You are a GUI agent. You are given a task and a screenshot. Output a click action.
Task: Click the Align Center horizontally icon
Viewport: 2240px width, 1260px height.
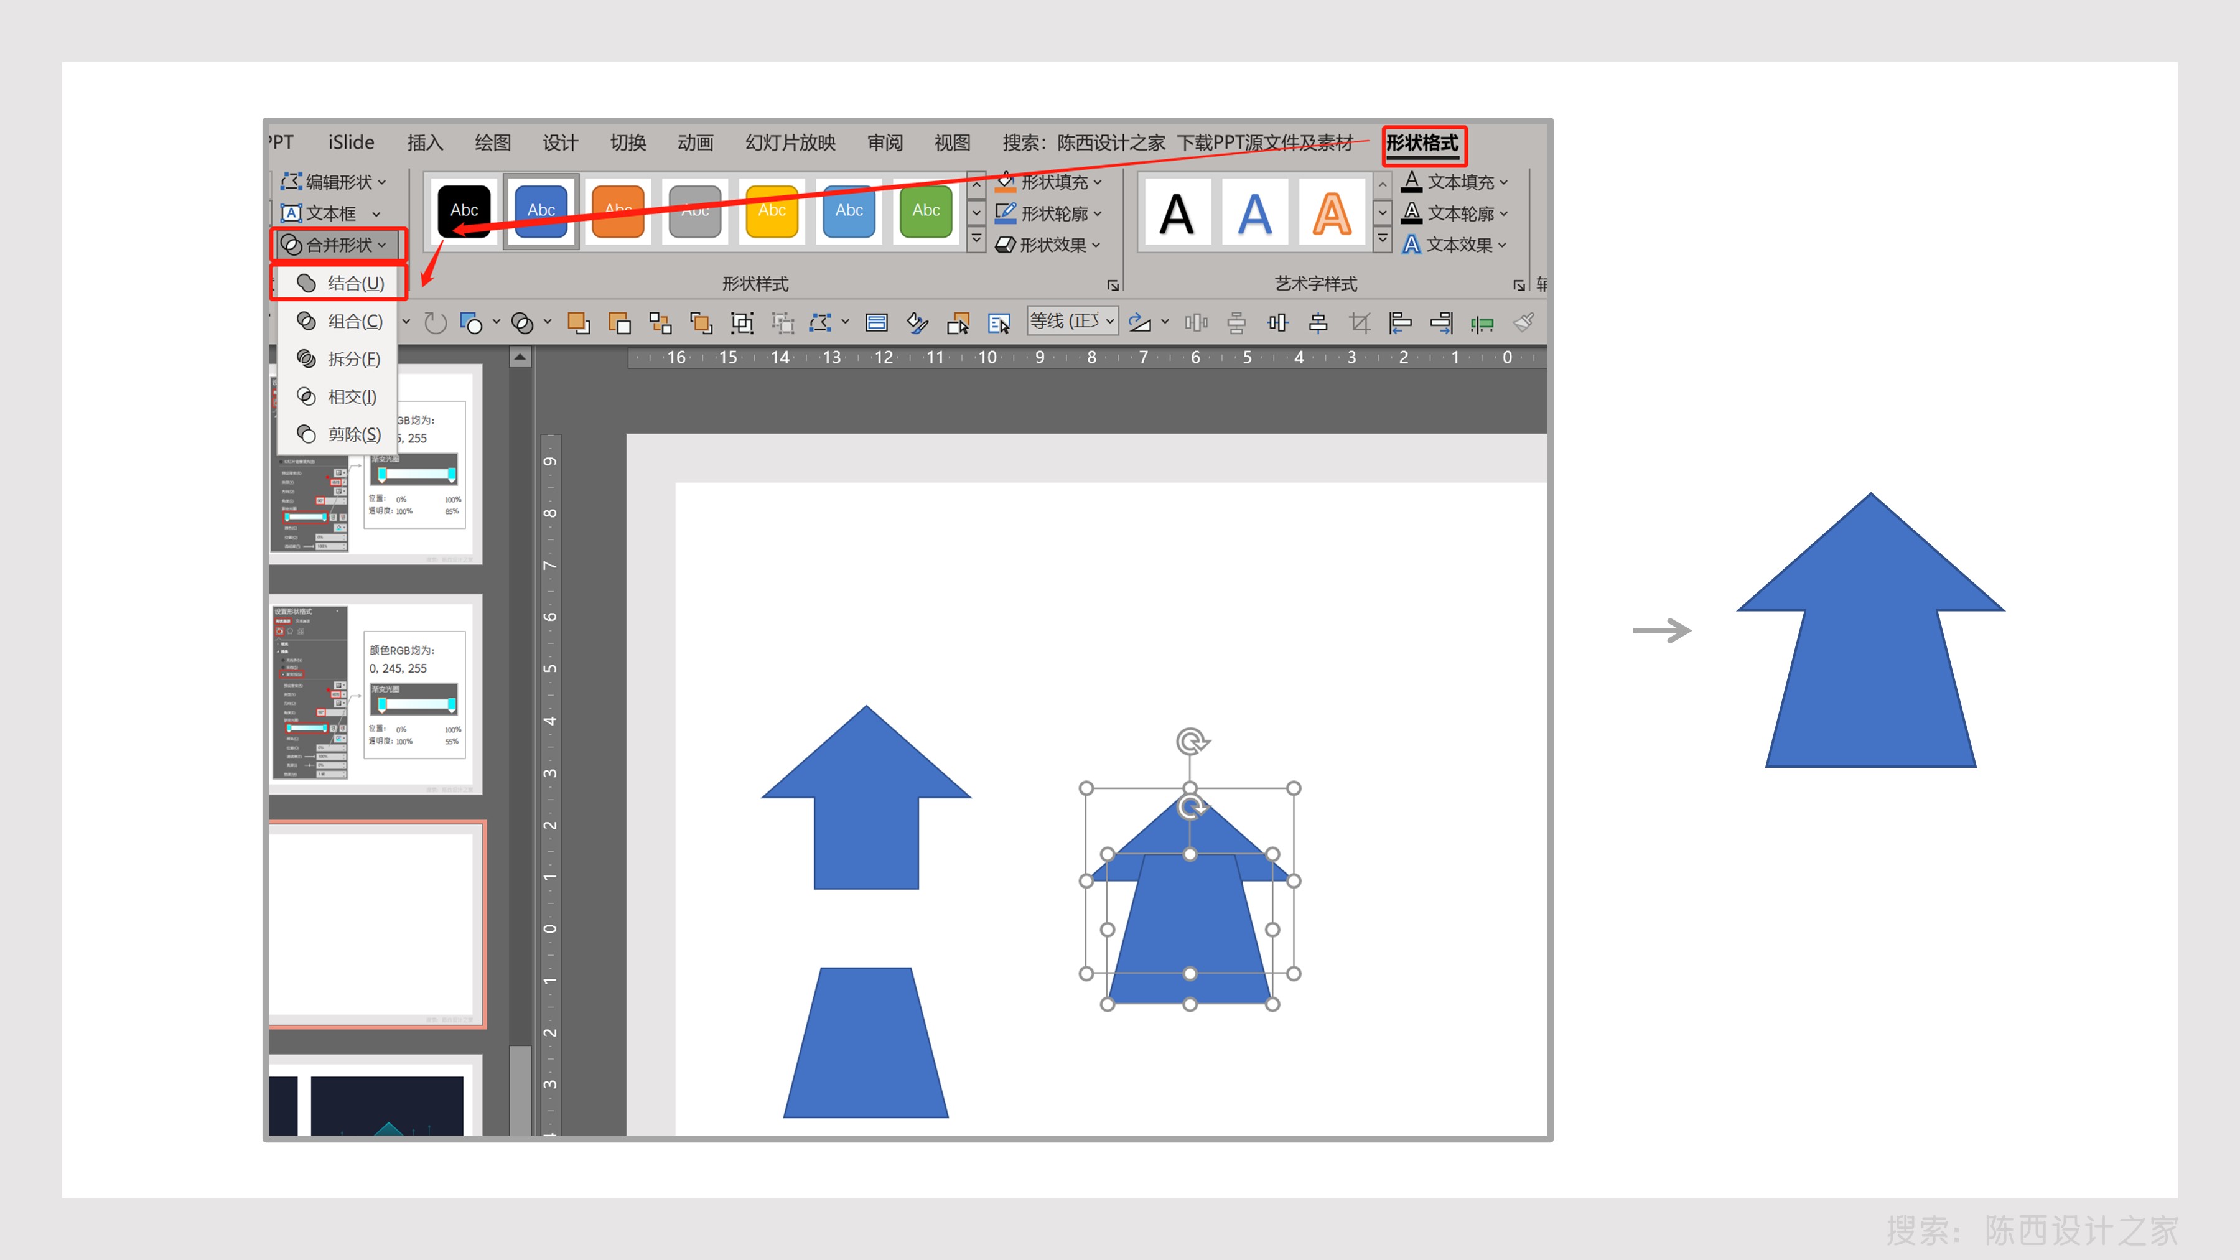click(x=1318, y=324)
